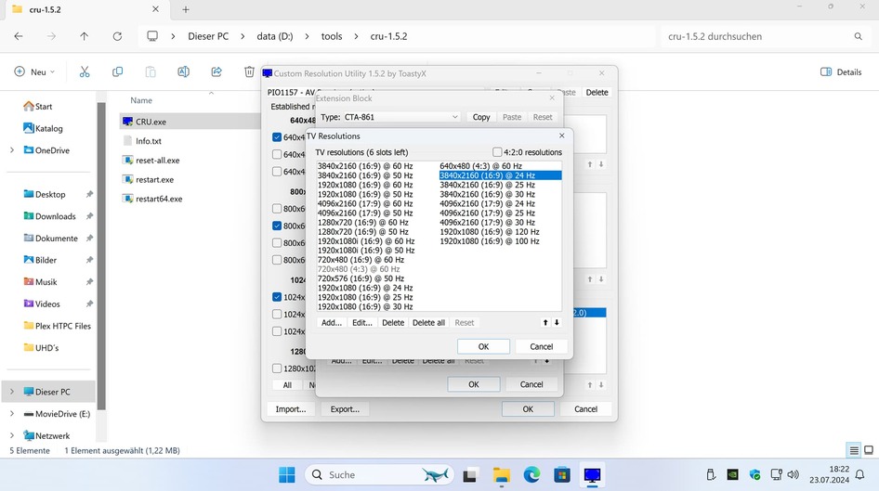Click Copy in Extension Block dialog
The height and width of the screenshot is (491, 879).
(481, 117)
